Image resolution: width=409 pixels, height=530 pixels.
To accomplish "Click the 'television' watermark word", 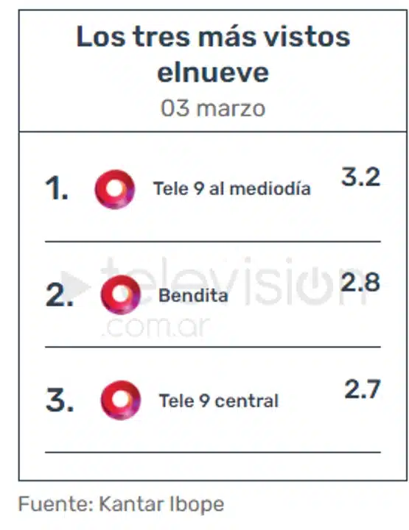I will click(x=234, y=282).
